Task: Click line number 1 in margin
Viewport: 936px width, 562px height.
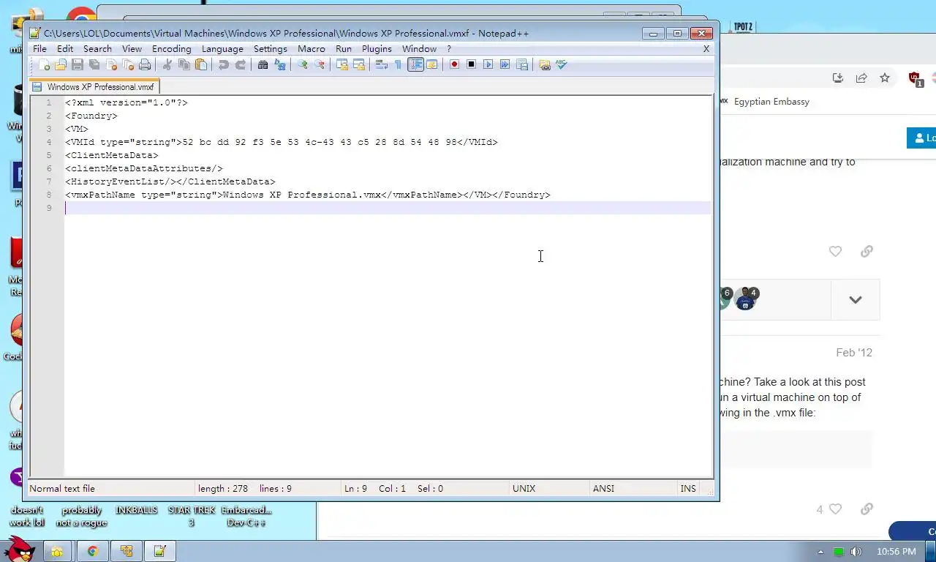Action: 48,102
